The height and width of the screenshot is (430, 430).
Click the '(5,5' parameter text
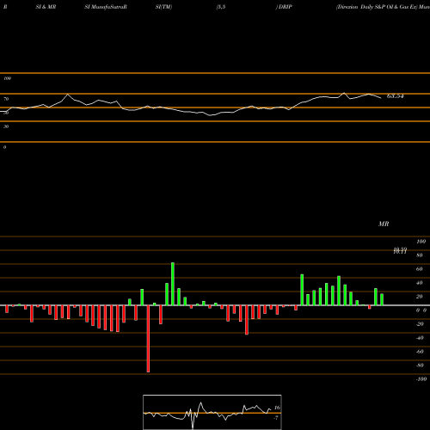221,7
